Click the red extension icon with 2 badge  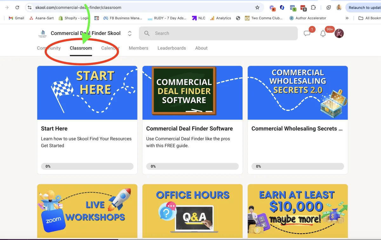coord(303,8)
